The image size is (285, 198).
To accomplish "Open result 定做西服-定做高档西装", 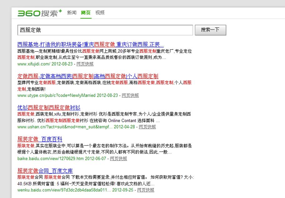I will [88, 76].
